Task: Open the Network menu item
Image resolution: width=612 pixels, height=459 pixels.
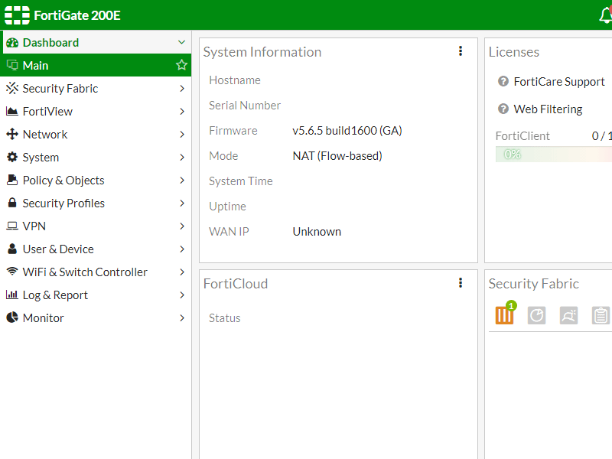Action: pos(45,135)
